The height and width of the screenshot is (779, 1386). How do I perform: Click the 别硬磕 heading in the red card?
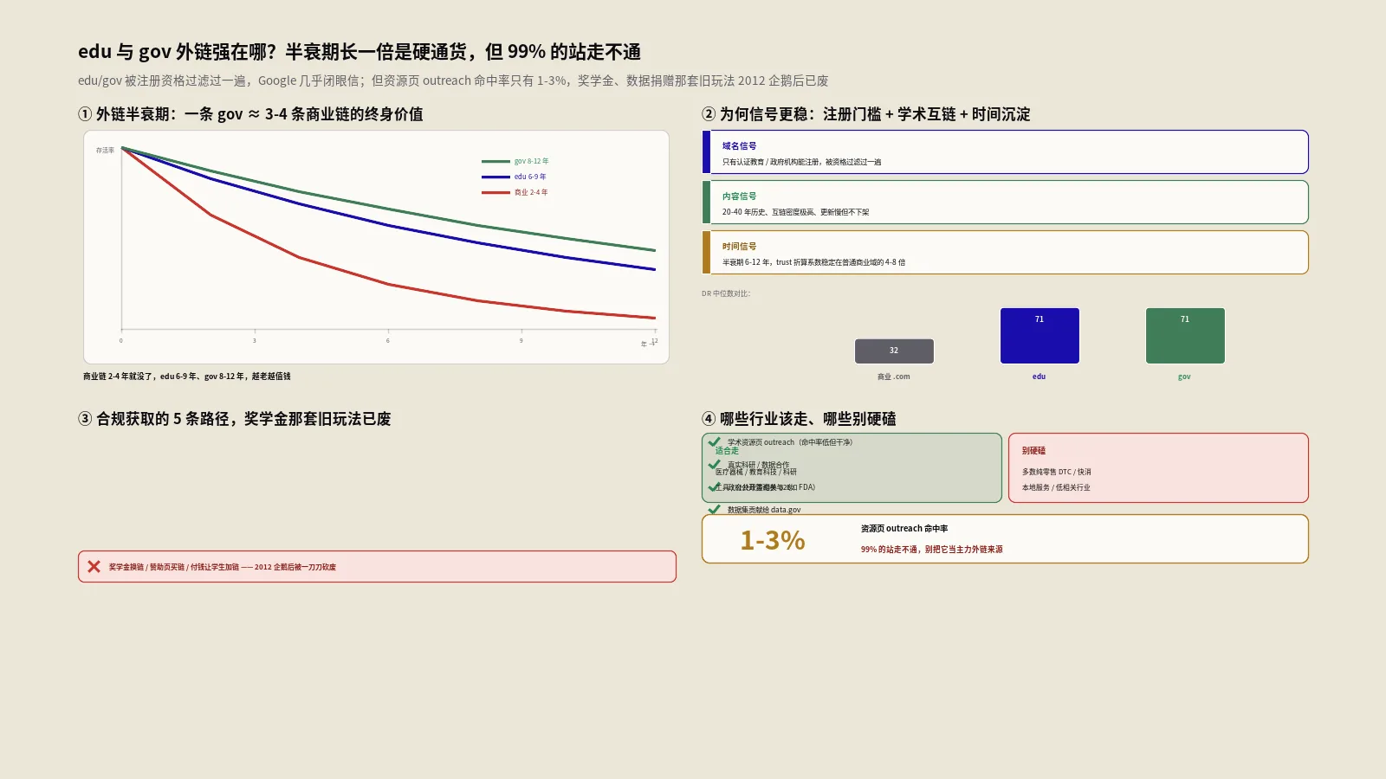1033,451
